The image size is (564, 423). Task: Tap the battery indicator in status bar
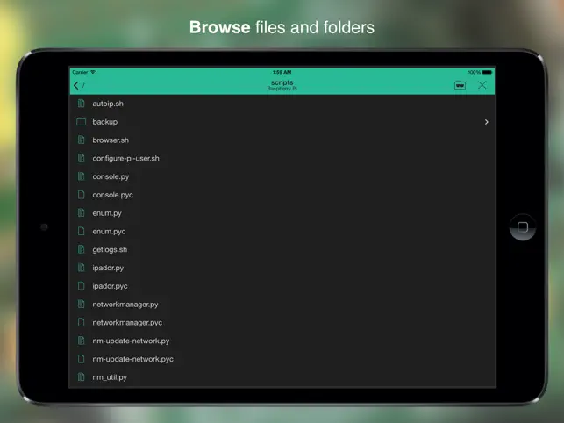pyautogui.click(x=487, y=72)
